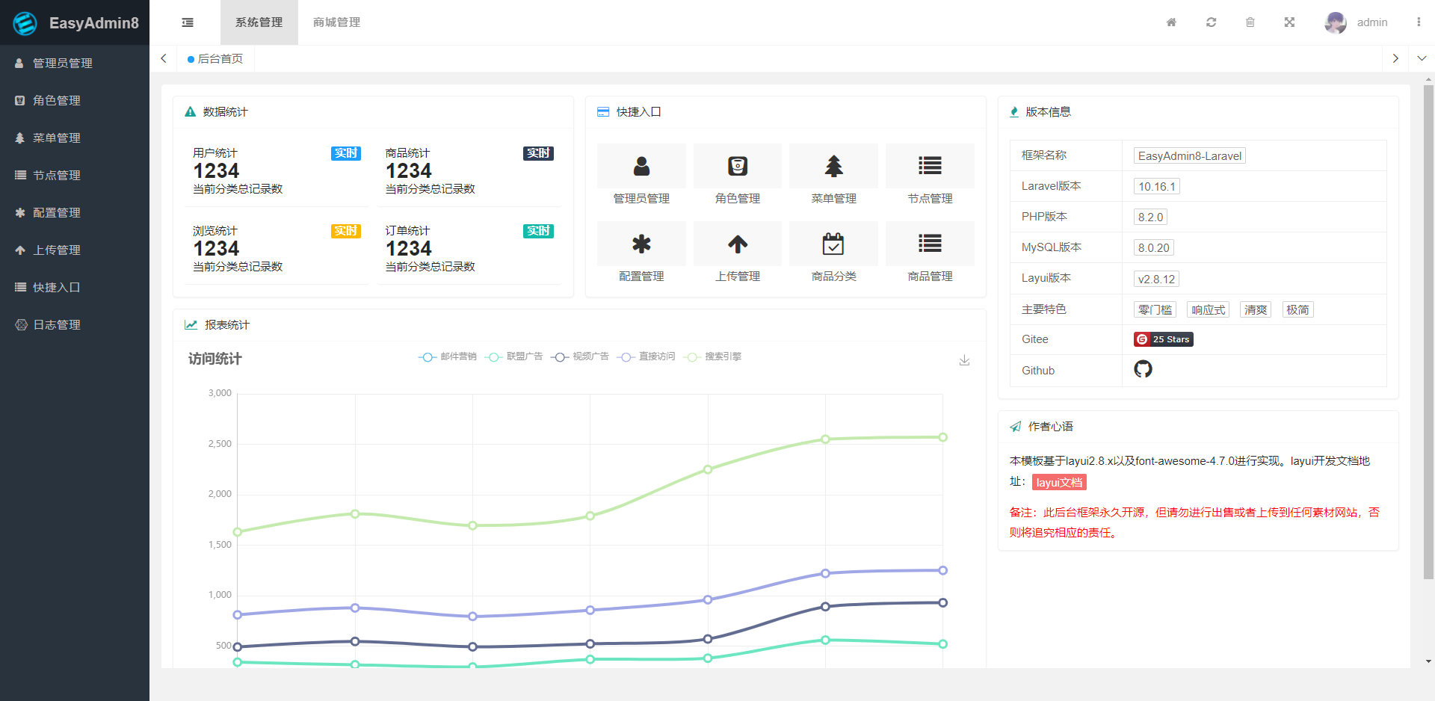Viewport: 1435px width, 701px height.
Task: Click the 配置管理 quick entry asterisk icon
Action: coord(641,244)
